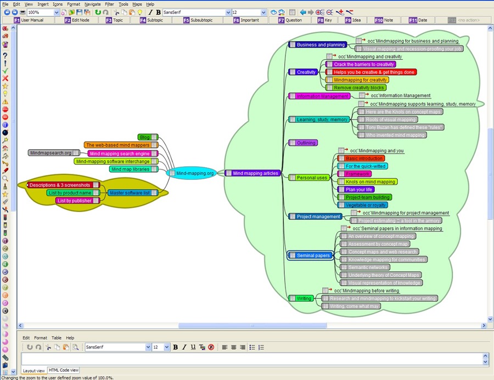
Task: Open the font size 12 dropdown in main toolbar
Action: click(263, 12)
